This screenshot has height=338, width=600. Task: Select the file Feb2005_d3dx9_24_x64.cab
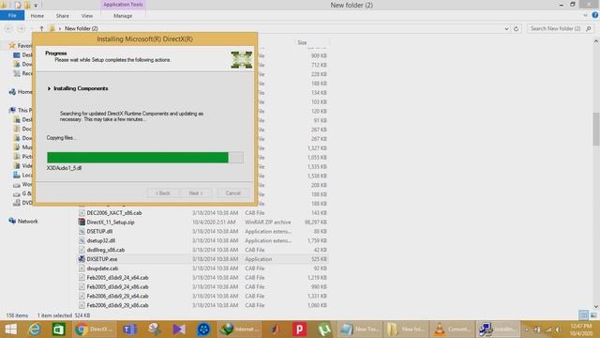(x=117, y=278)
